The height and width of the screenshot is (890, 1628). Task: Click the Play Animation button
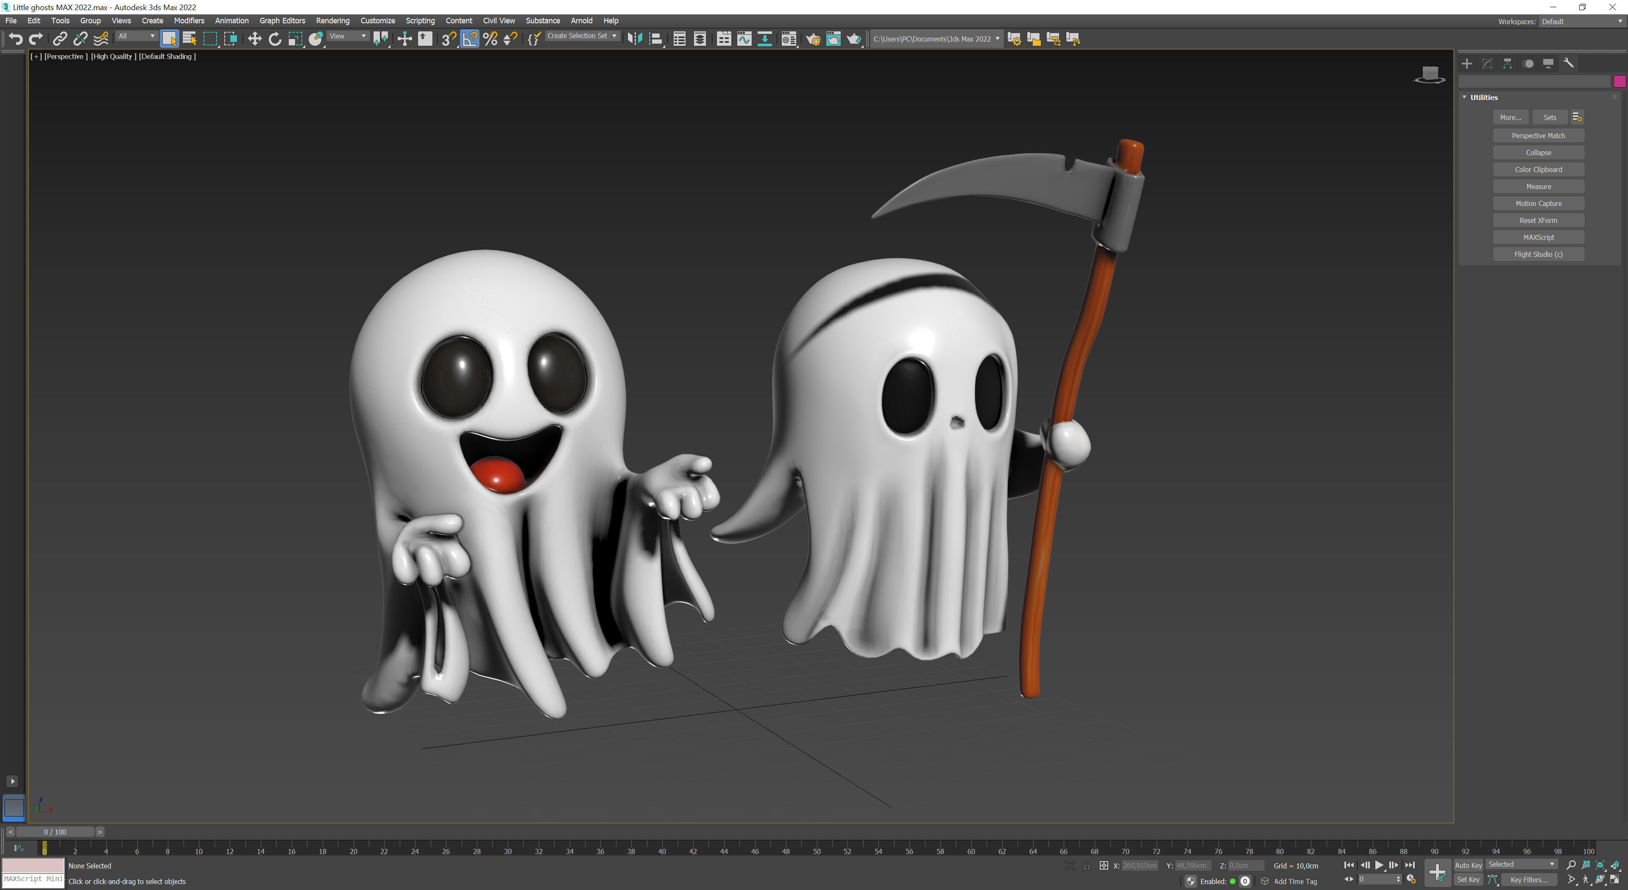click(1379, 865)
